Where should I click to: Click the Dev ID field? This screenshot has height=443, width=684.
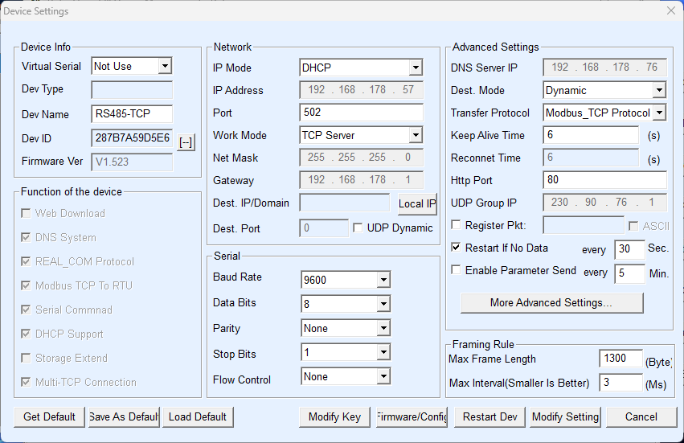132,138
